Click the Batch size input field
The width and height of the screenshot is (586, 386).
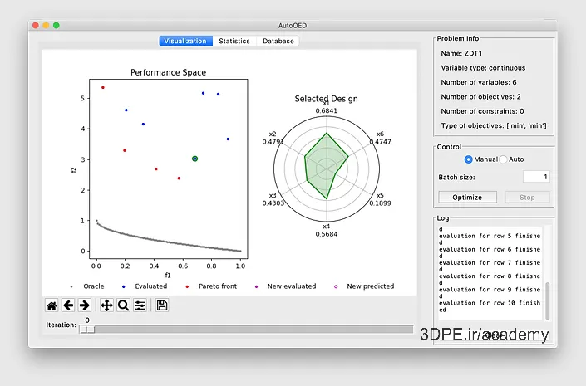click(536, 177)
